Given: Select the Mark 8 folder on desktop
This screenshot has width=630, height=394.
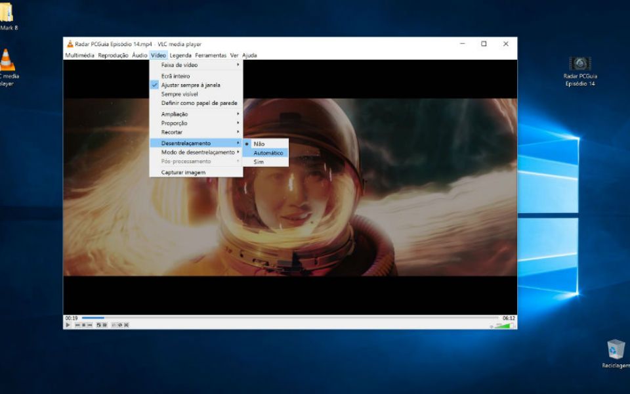Looking at the screenshot, I should 7,16.
